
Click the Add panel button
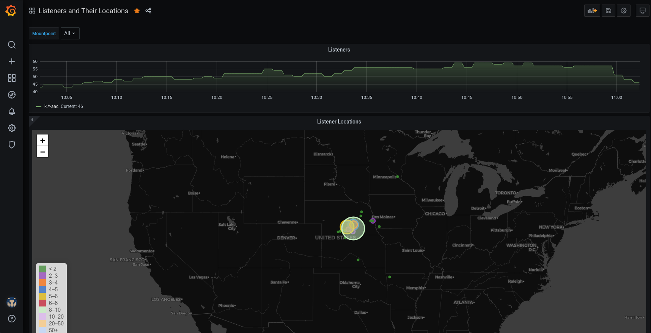(592, 11)
